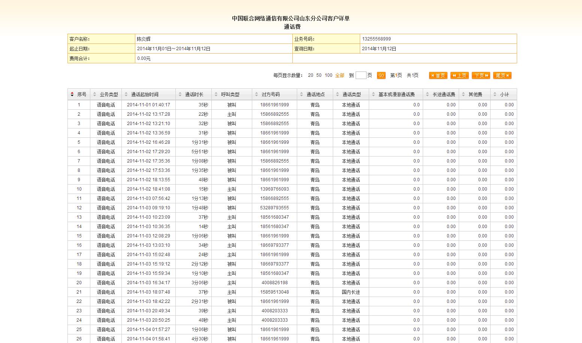Screen dimensions: 582x343
Task: Click the sort icon next to 通话地点
Action: (301, 95)
